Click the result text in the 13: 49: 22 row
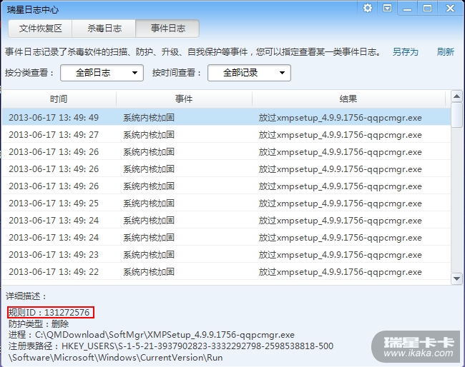 click(x=340, y=272)
